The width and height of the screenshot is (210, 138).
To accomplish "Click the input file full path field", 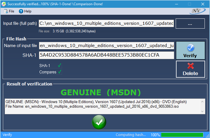I will pos(106,23).
